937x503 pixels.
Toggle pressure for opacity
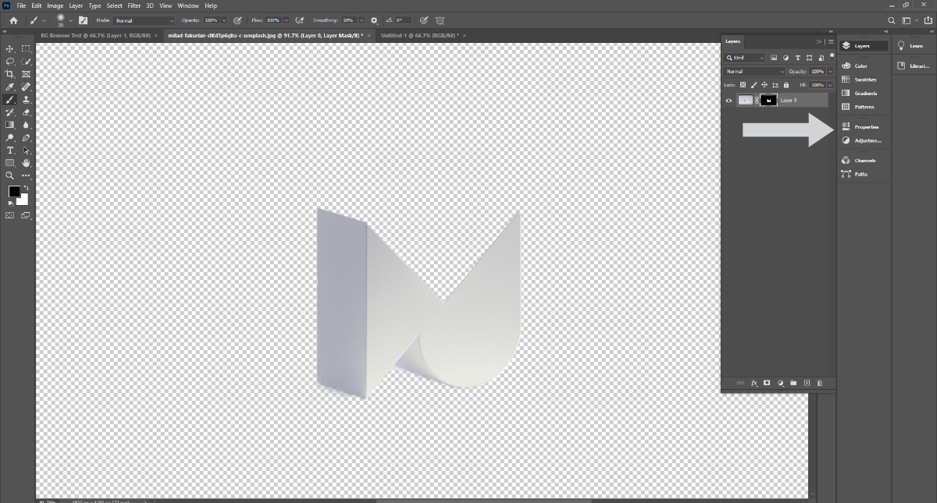(x=237, y=20)
